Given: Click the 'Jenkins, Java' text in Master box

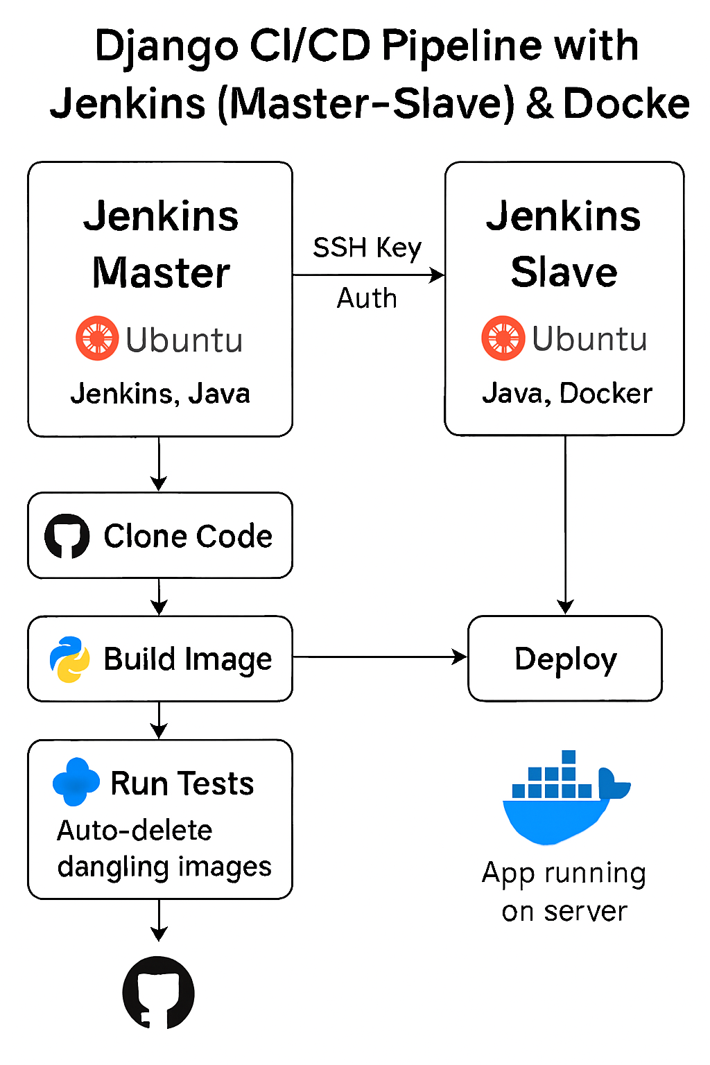Looking at the screenshot, I should tap(160, 394).
